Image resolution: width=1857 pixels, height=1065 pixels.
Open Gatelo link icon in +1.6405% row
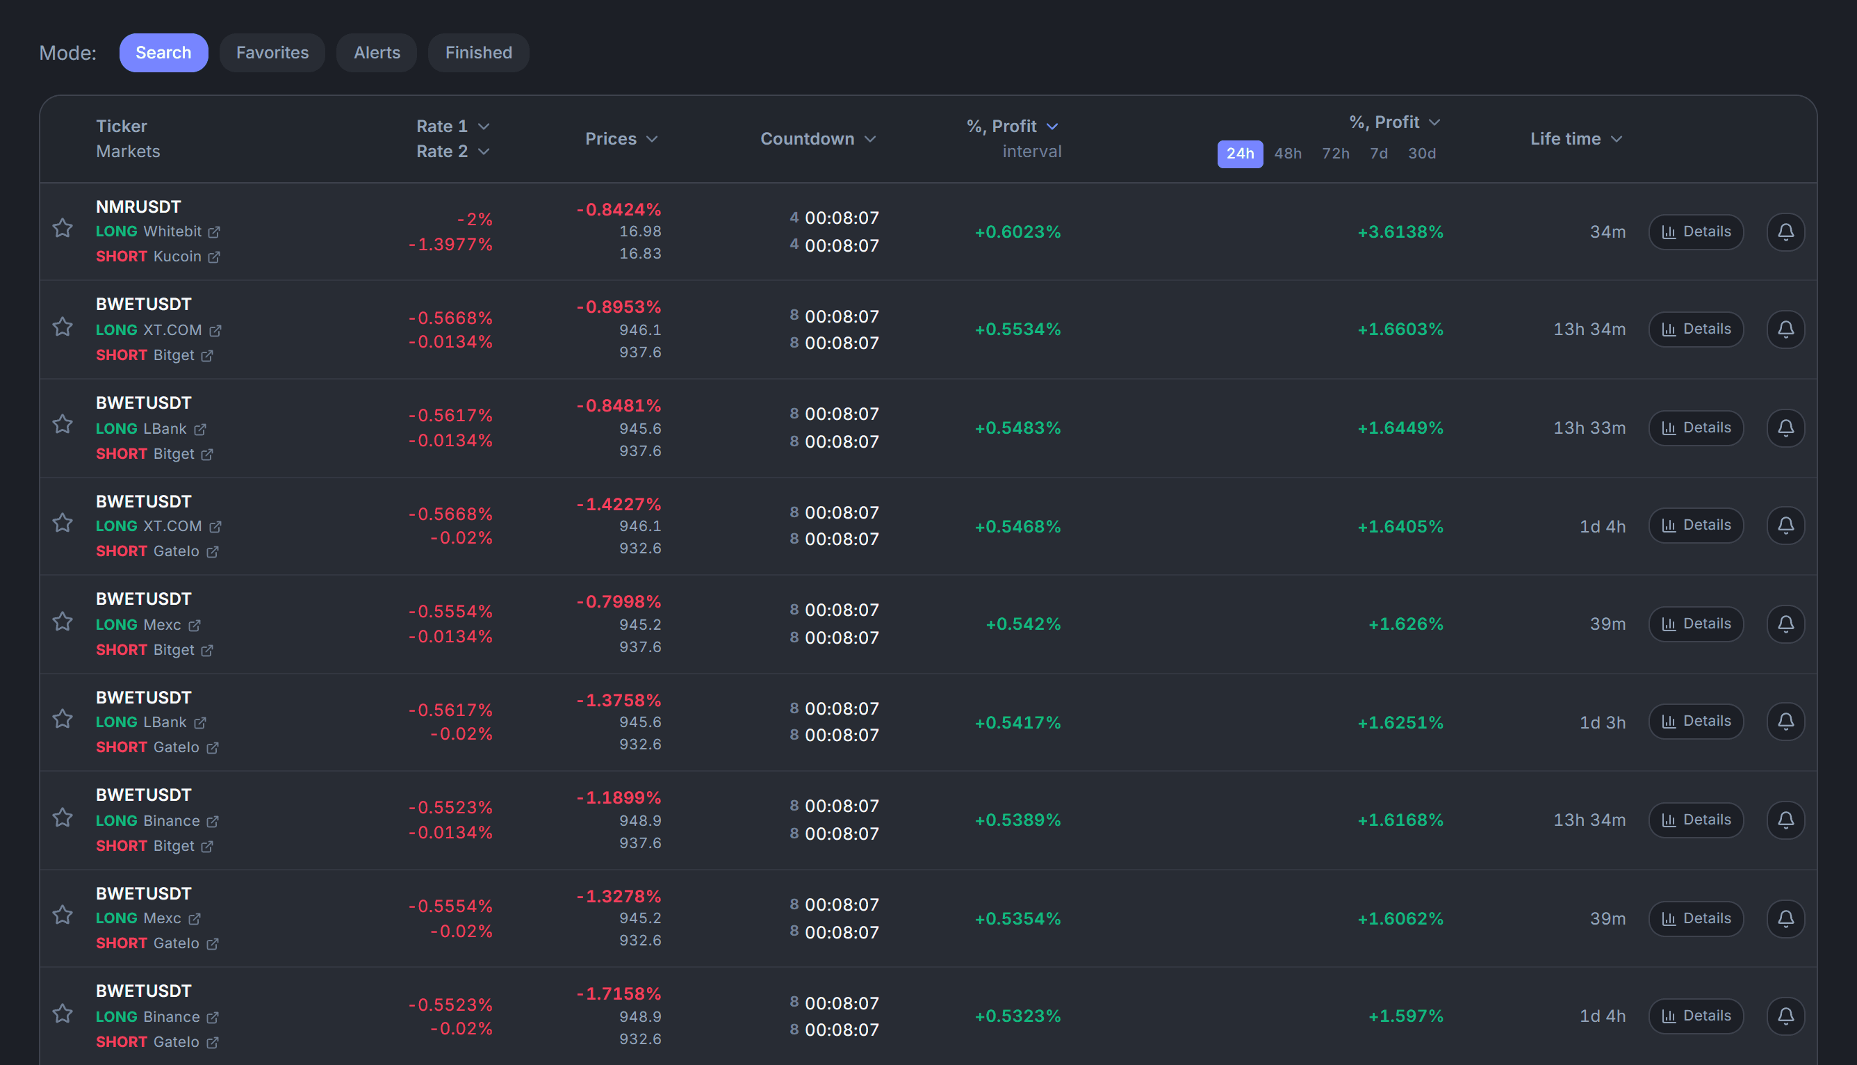click(x=212, y=551)
